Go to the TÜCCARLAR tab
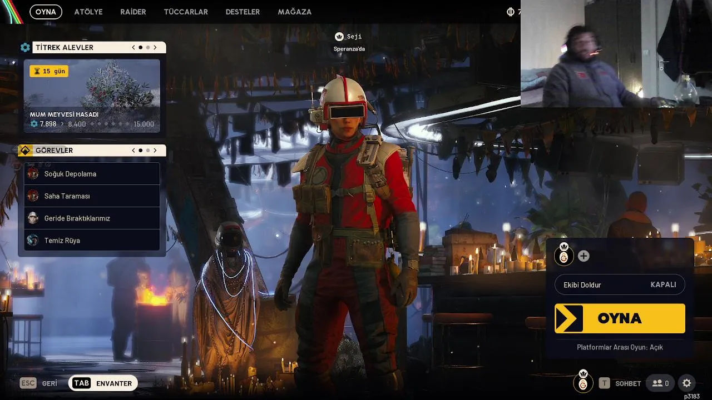Viewport: 712px width, 400px height. pos(186,12)
